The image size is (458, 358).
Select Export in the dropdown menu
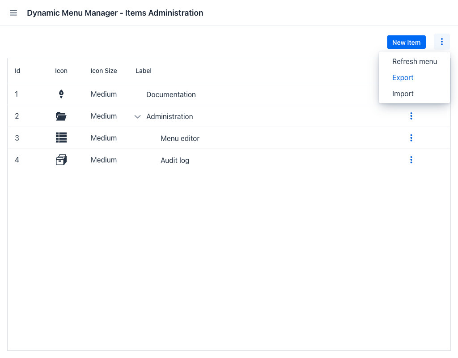point(415,78)
